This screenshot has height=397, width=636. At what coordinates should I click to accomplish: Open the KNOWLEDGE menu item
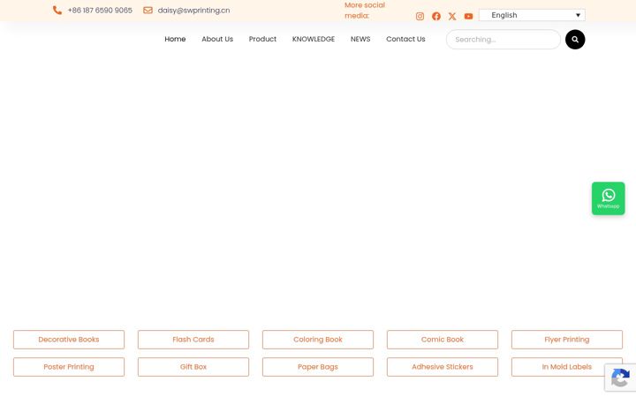(x=313, y=39)
